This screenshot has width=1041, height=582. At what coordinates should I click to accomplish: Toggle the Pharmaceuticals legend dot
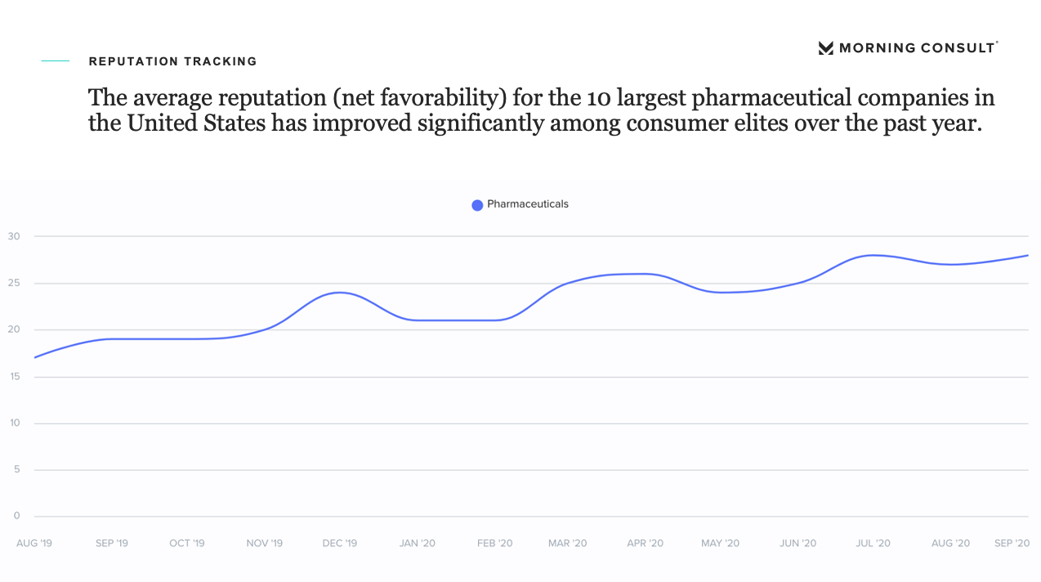click(477, 205)
